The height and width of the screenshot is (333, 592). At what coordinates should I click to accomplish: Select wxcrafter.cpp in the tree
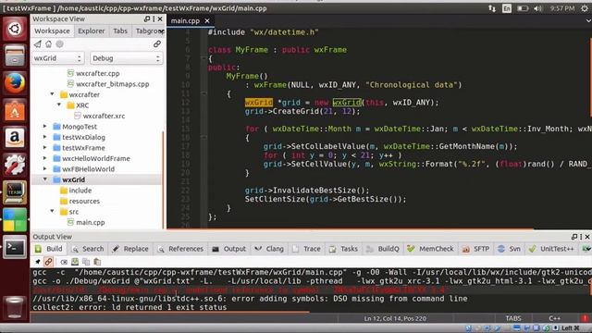[98, 73]
